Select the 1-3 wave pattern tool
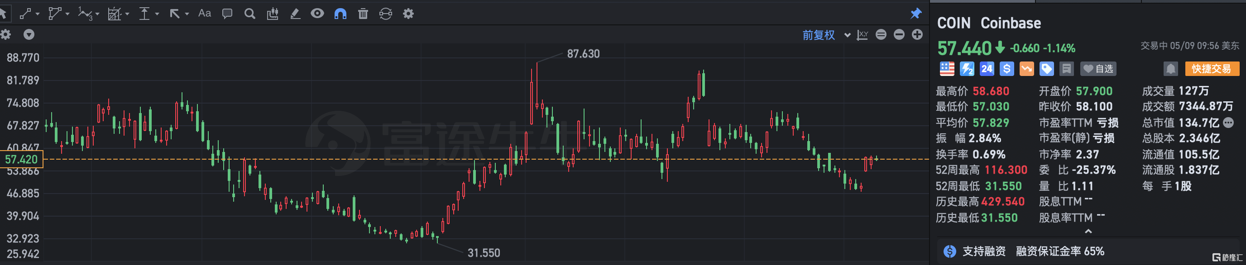The image size is (1246, 265). click(x=85, y=14)
